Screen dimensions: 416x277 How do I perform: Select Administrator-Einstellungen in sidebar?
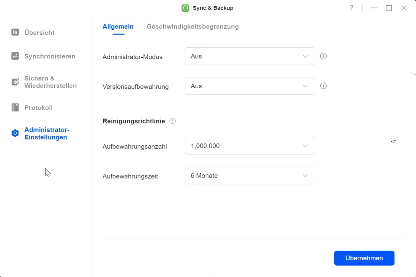coord(47,133)
